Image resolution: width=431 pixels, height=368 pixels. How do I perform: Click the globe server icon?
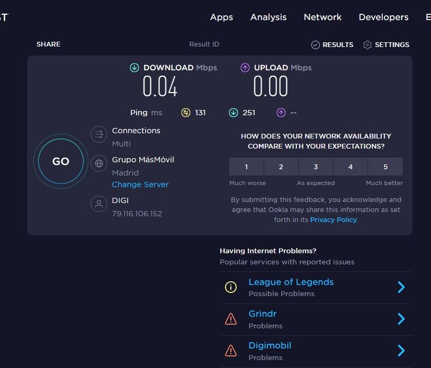[x=98, y=163]
